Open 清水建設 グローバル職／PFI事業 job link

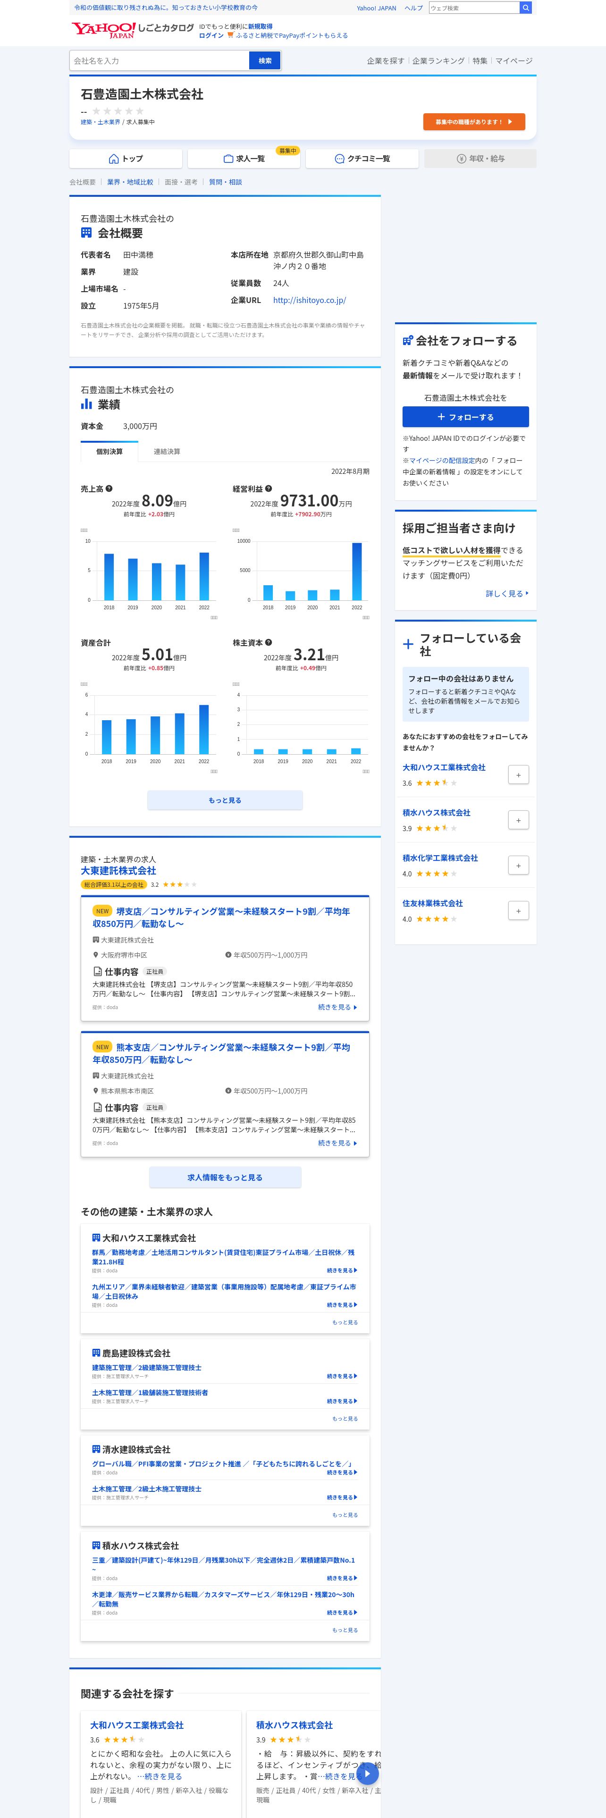(222, 1464)
